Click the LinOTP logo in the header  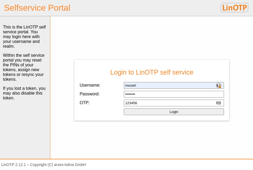tap(234, 8)
